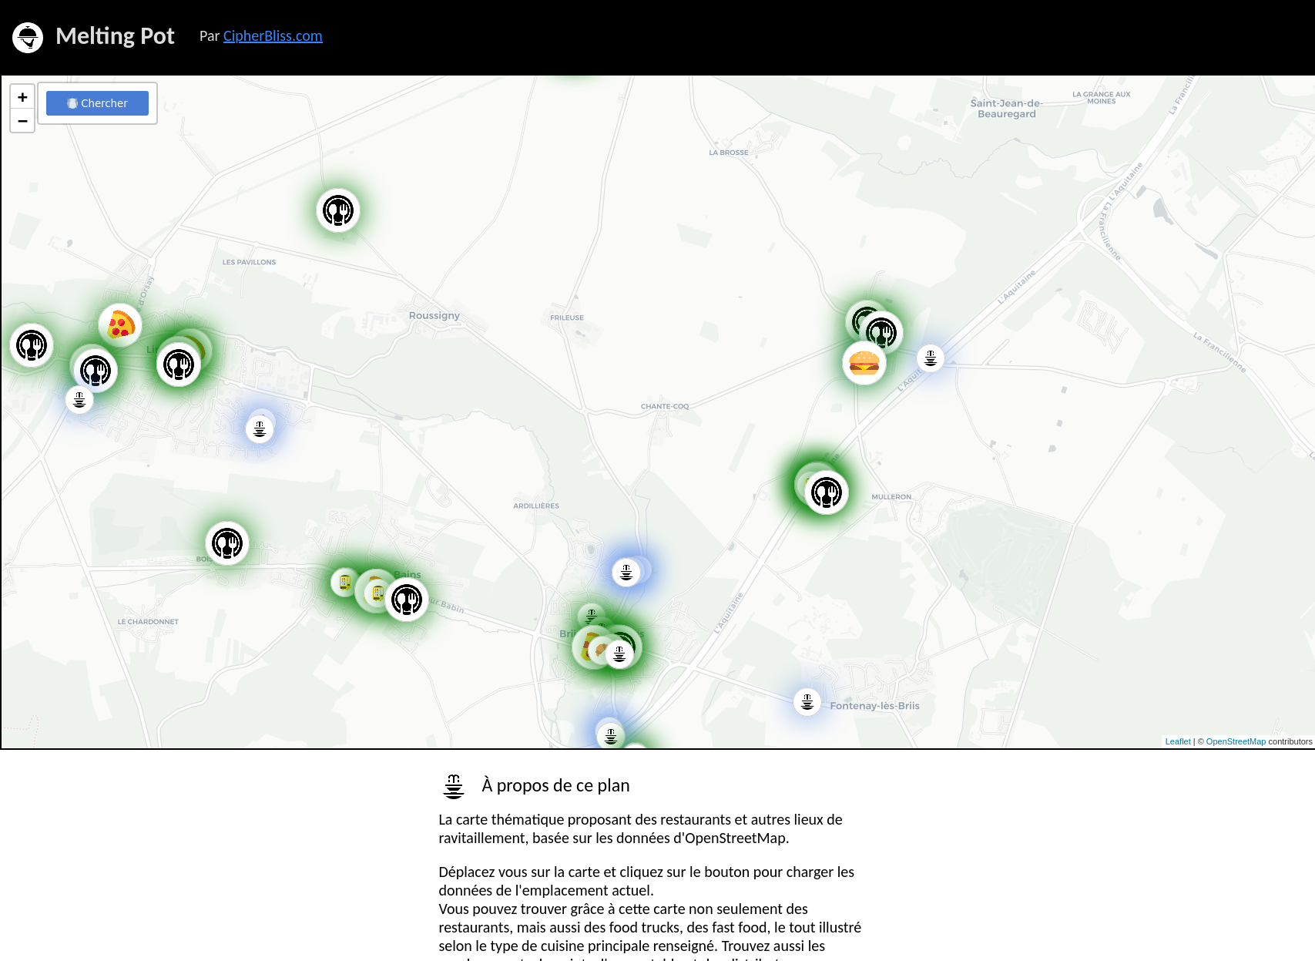
Task: Select the pizza slice map marker
Action: (119, 324)
